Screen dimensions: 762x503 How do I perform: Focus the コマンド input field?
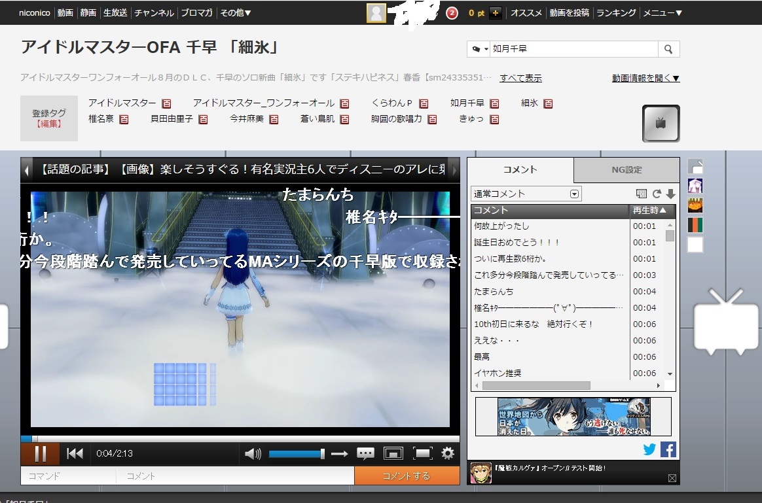coord(68,476)
